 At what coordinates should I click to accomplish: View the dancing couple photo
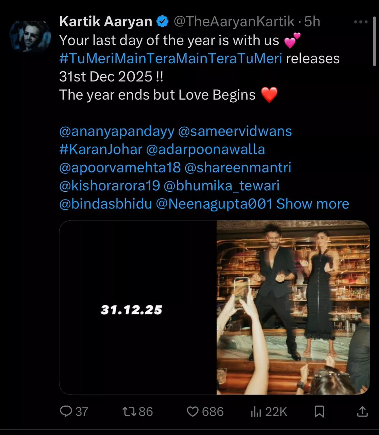click(x=293, y=307)
